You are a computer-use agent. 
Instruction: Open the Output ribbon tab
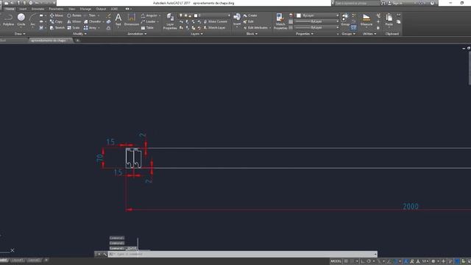(101, 9)
